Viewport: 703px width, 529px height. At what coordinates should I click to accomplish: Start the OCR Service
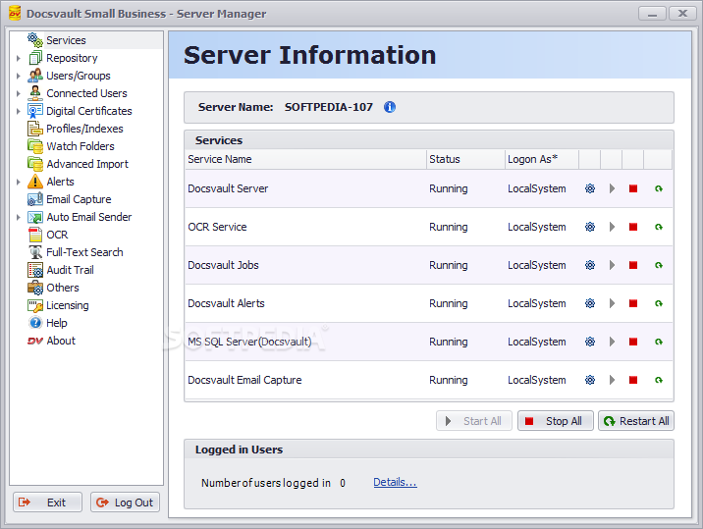(x=612, y=227)
